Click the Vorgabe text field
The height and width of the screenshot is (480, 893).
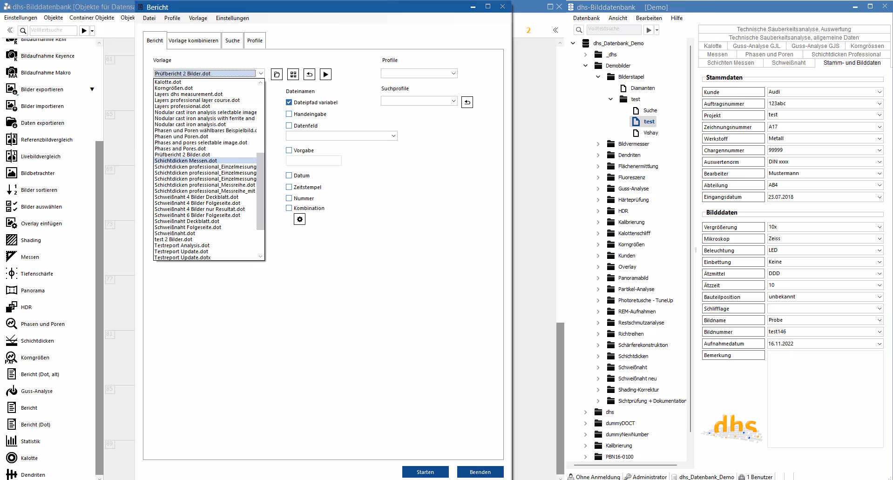click(x=313, y=161)
